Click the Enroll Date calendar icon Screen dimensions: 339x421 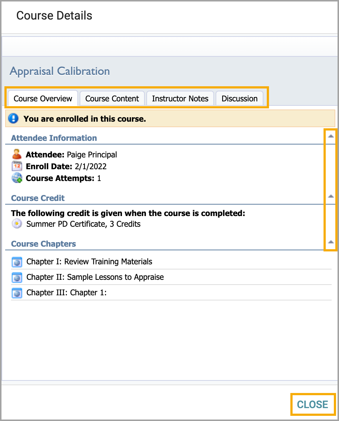[x=17, y=166]
